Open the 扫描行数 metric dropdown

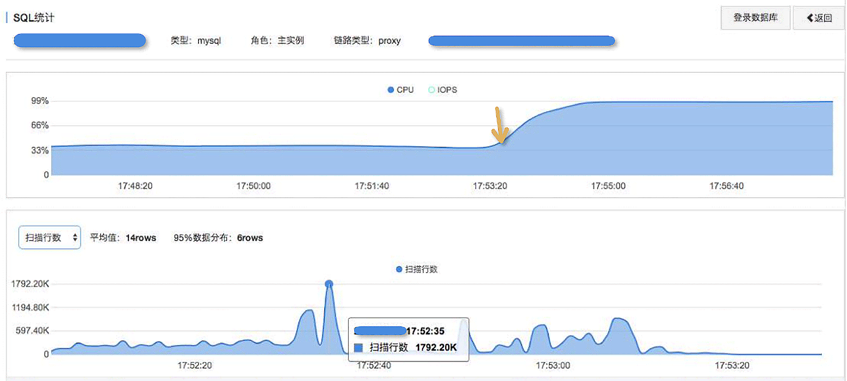tap(49, 238)
